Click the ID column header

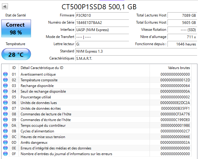pyautogui.click(x=14, y=68)
